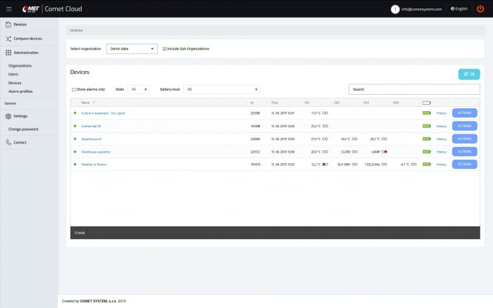Toggle the hamburger sidebar menu

coord(8,8)
